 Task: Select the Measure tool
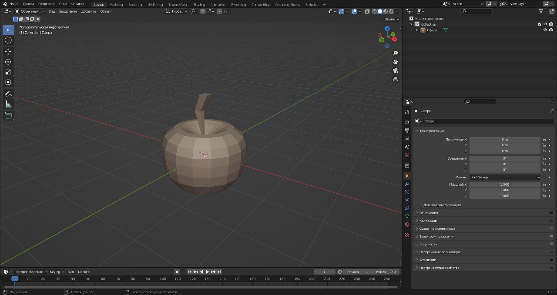8,104
